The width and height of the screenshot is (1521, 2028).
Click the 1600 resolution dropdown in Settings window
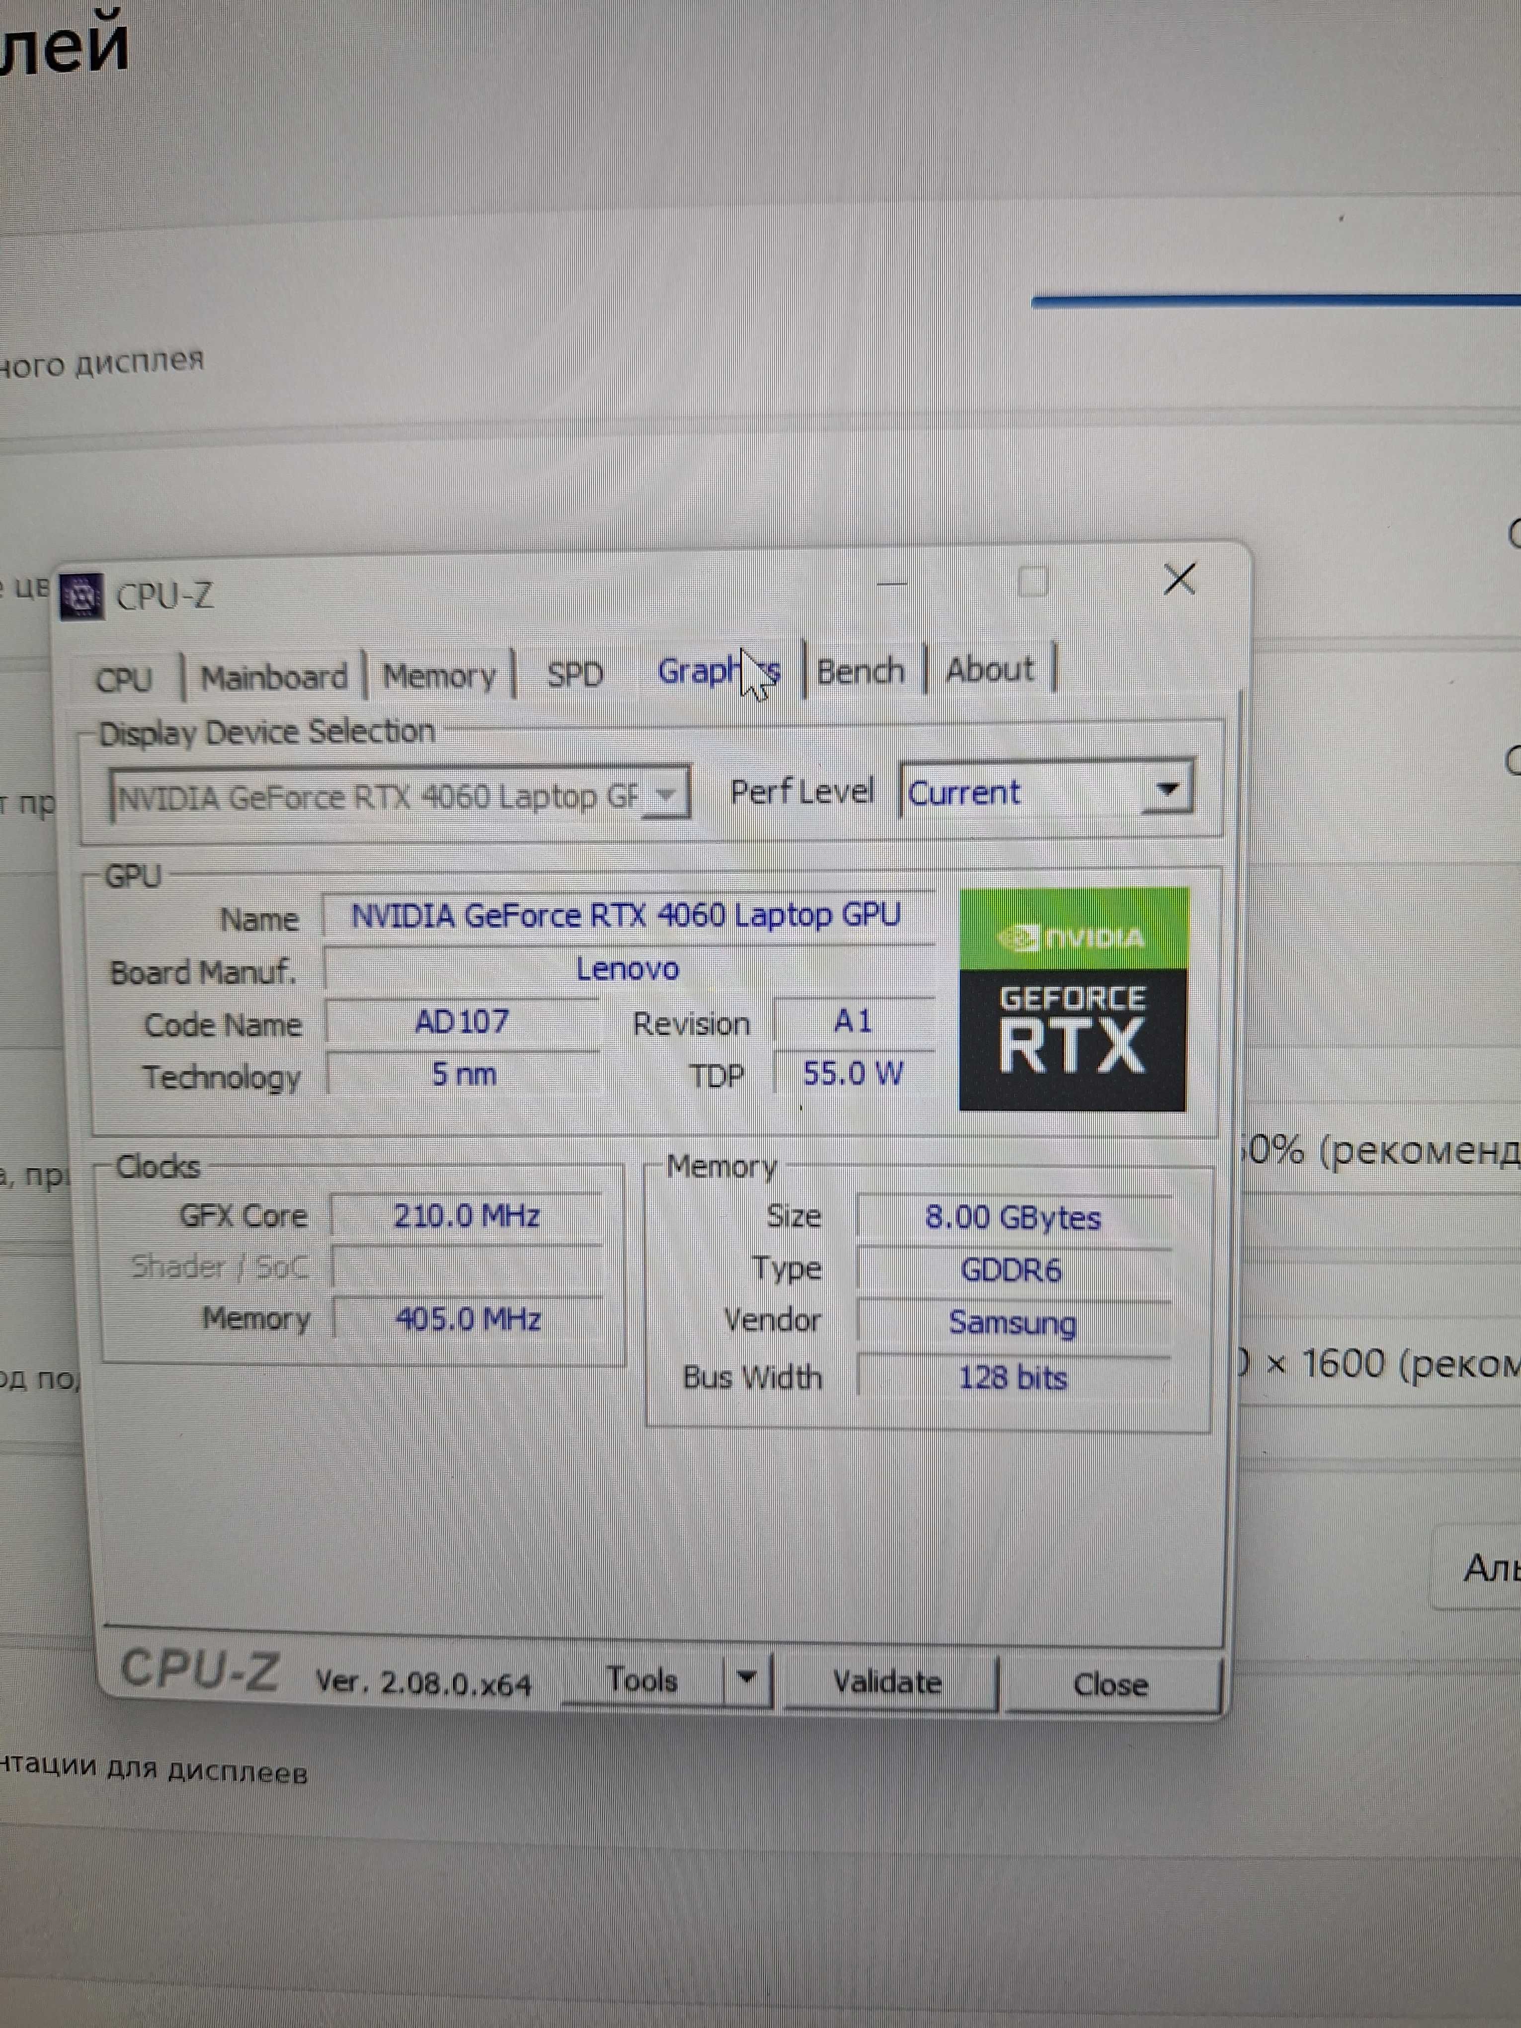pyautogui.click(x=1380, y=1364)
